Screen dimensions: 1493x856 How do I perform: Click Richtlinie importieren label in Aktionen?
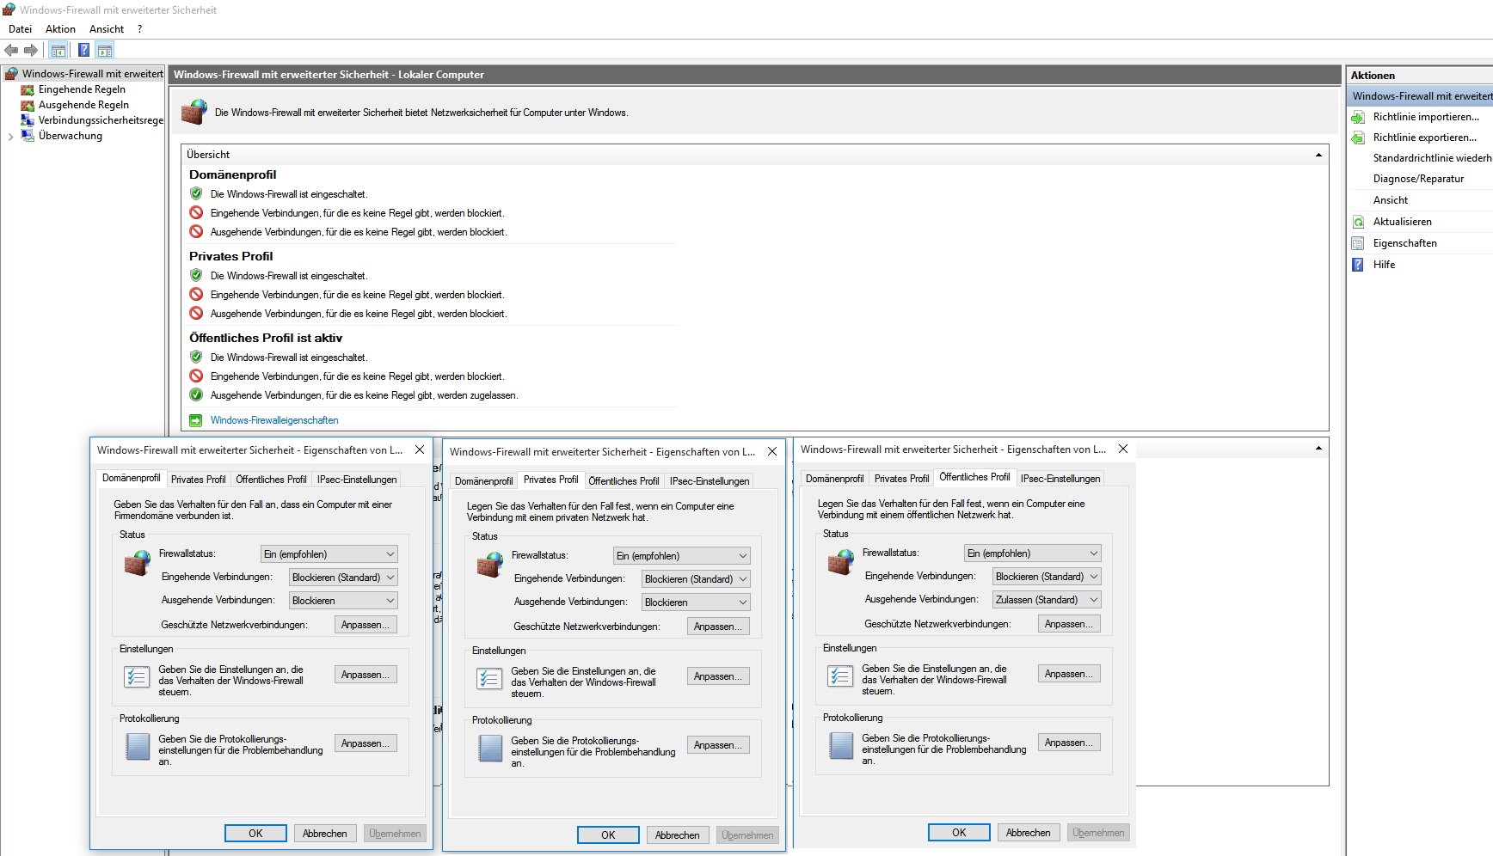1426,117
